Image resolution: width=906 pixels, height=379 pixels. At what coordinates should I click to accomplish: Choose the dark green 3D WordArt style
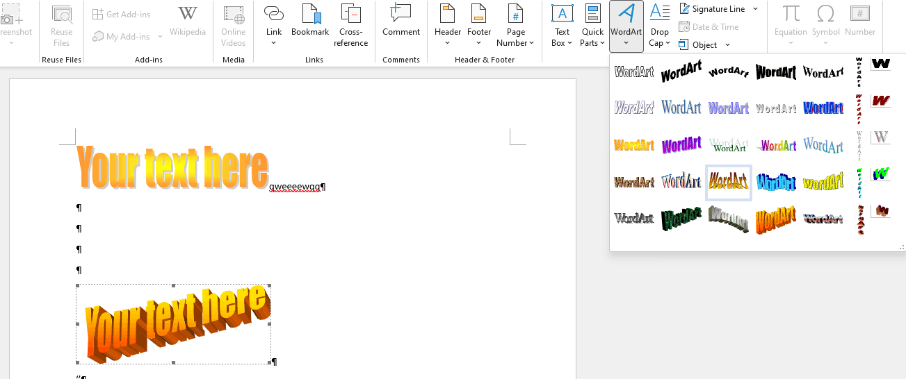coord(681,219)
